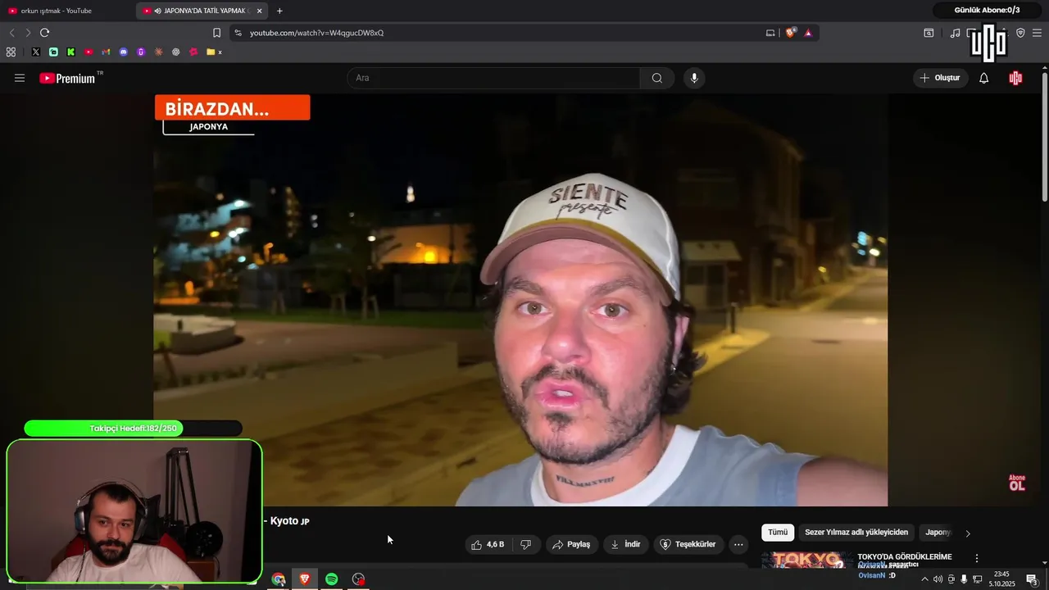Switch to the orkun ışıtmak YouTube tab
This screenshot has height=590, width=1049.
(x=67, y=11)
